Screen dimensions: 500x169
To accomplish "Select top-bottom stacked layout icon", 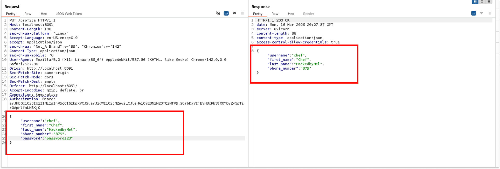I will 482,2.
